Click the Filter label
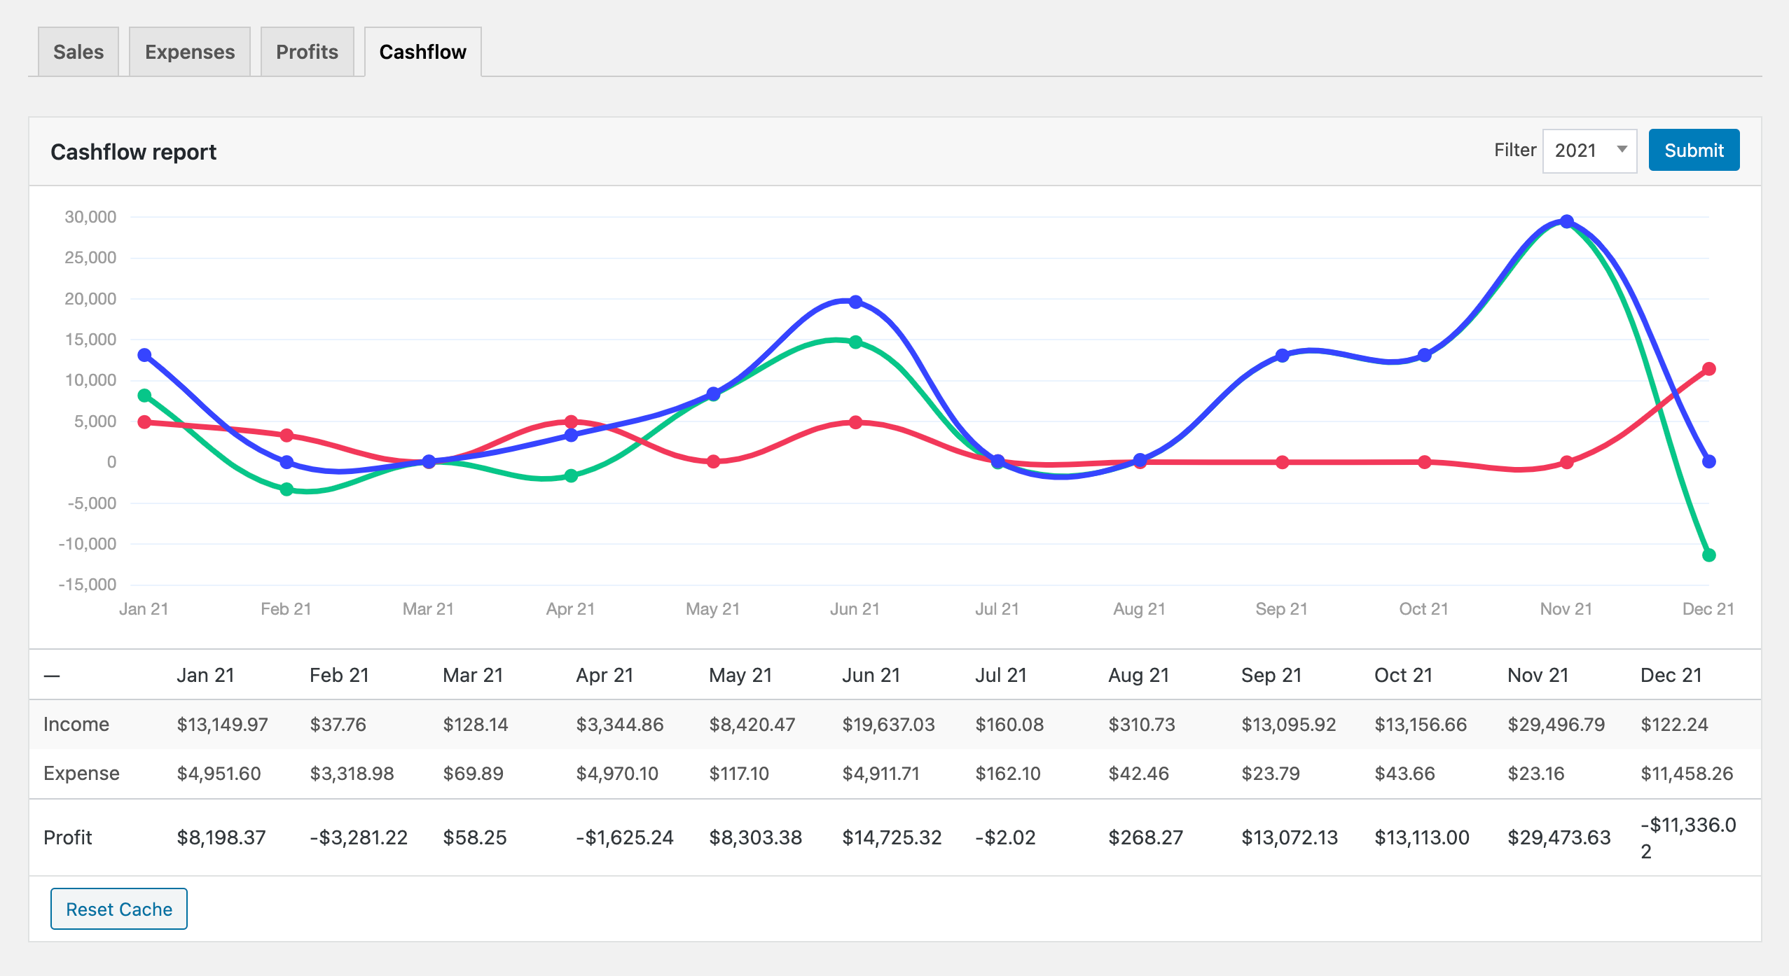 click(x=1515, y=150)
